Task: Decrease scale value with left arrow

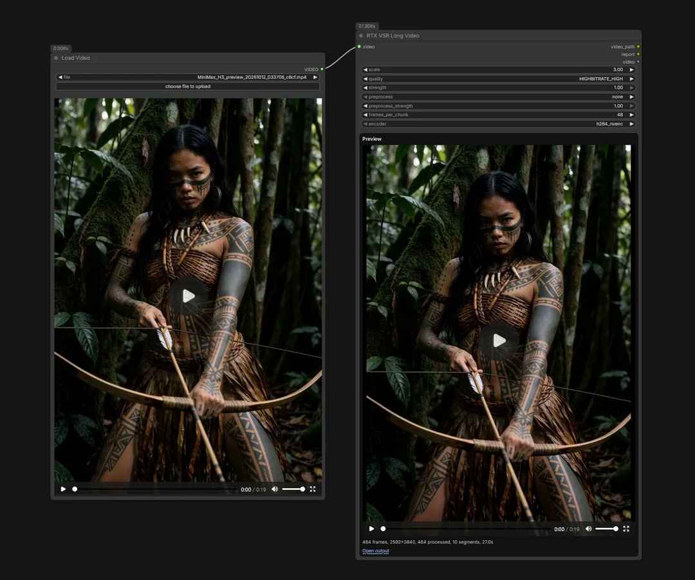Action: [366, 69]
